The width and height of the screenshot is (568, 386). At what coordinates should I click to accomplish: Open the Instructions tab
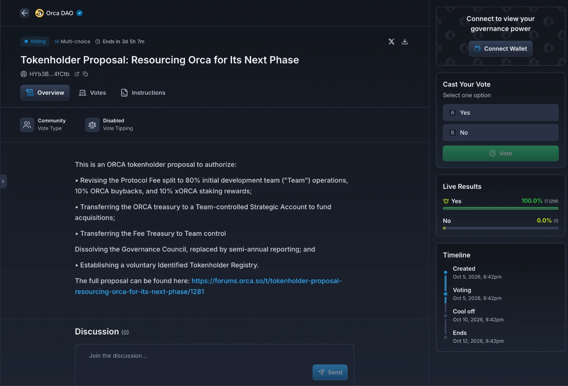pos(143,93)
